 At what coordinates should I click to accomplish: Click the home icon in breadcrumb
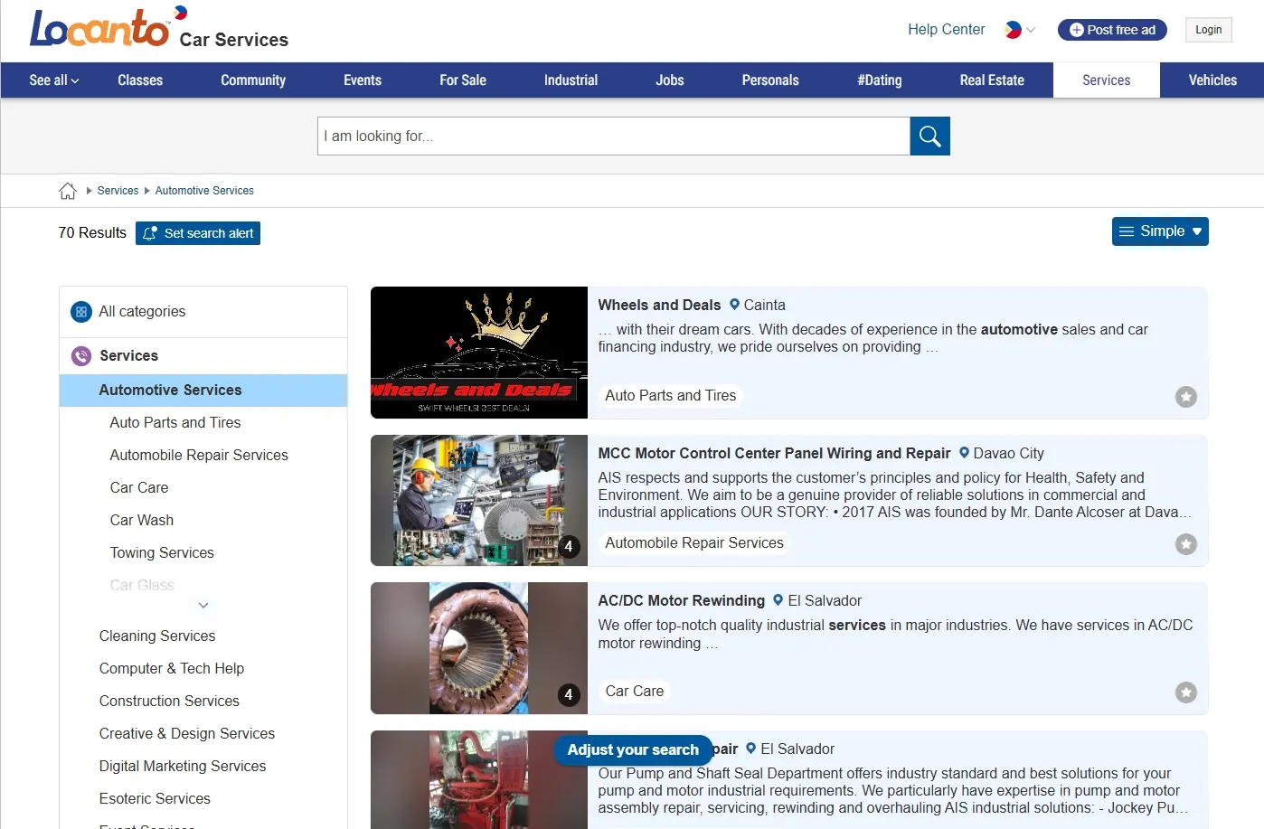[x=68, y=191]
